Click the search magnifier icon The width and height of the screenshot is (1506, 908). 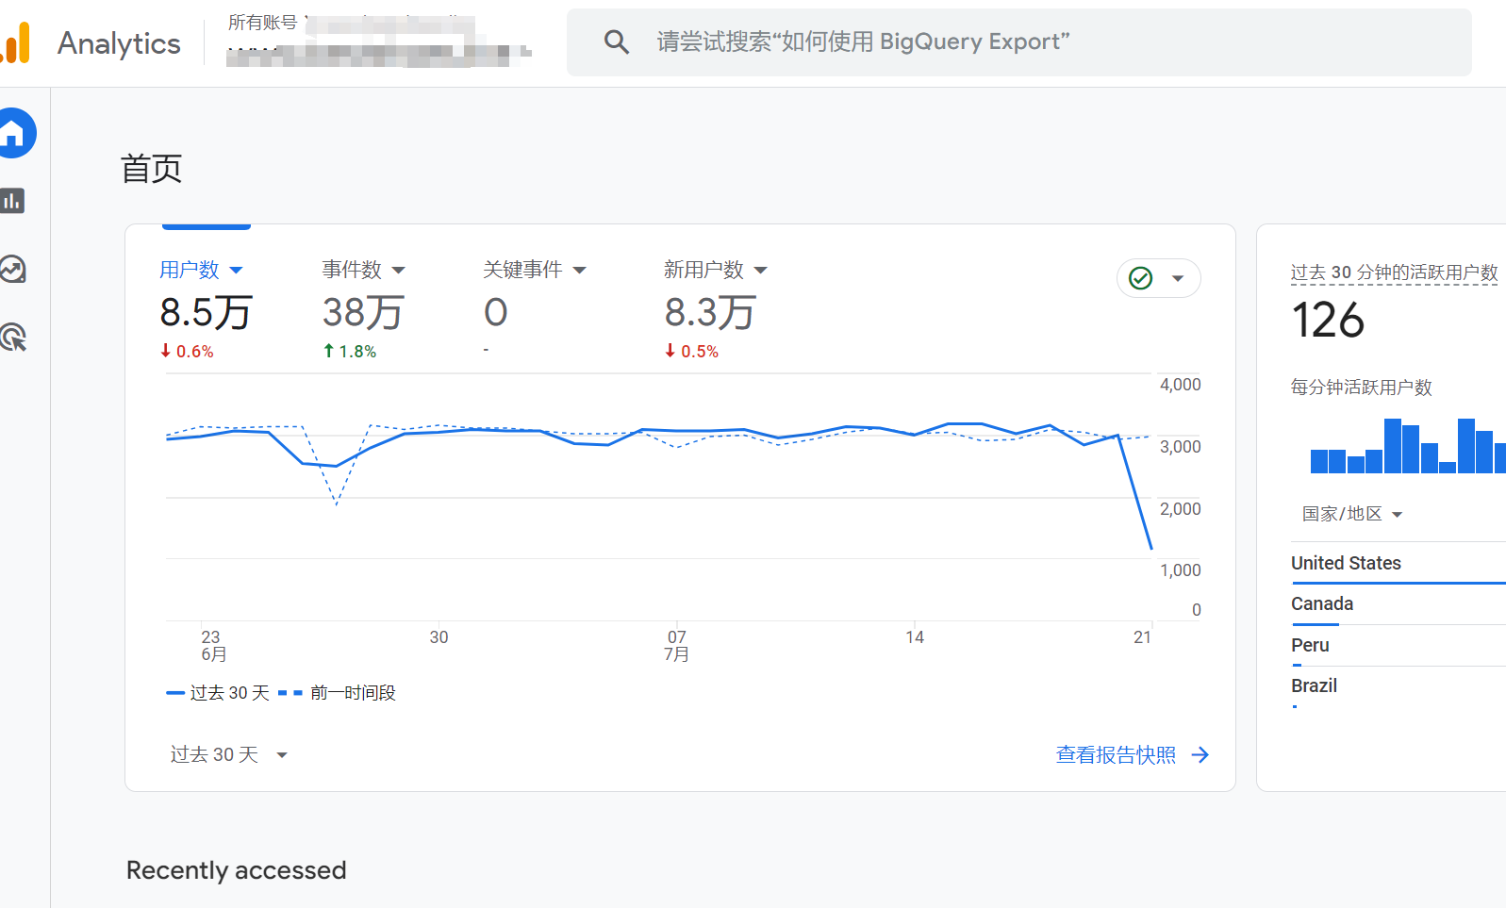(616, 41)
